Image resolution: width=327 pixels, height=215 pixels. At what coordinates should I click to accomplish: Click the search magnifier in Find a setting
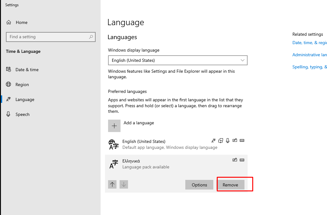coord(91,37)
